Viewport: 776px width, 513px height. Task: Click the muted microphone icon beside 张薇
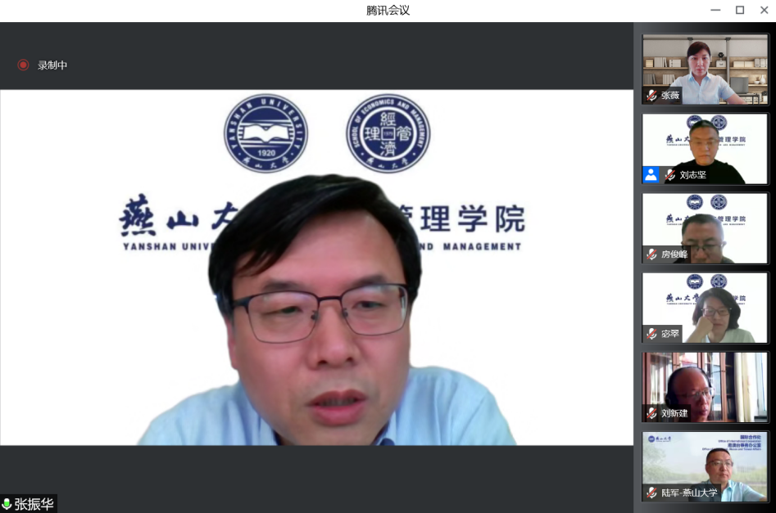click(651, 96)
